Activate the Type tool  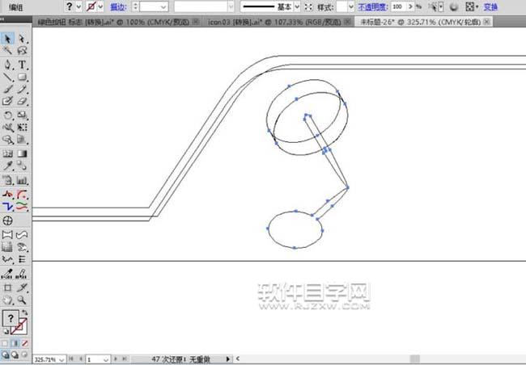(22, 65)
